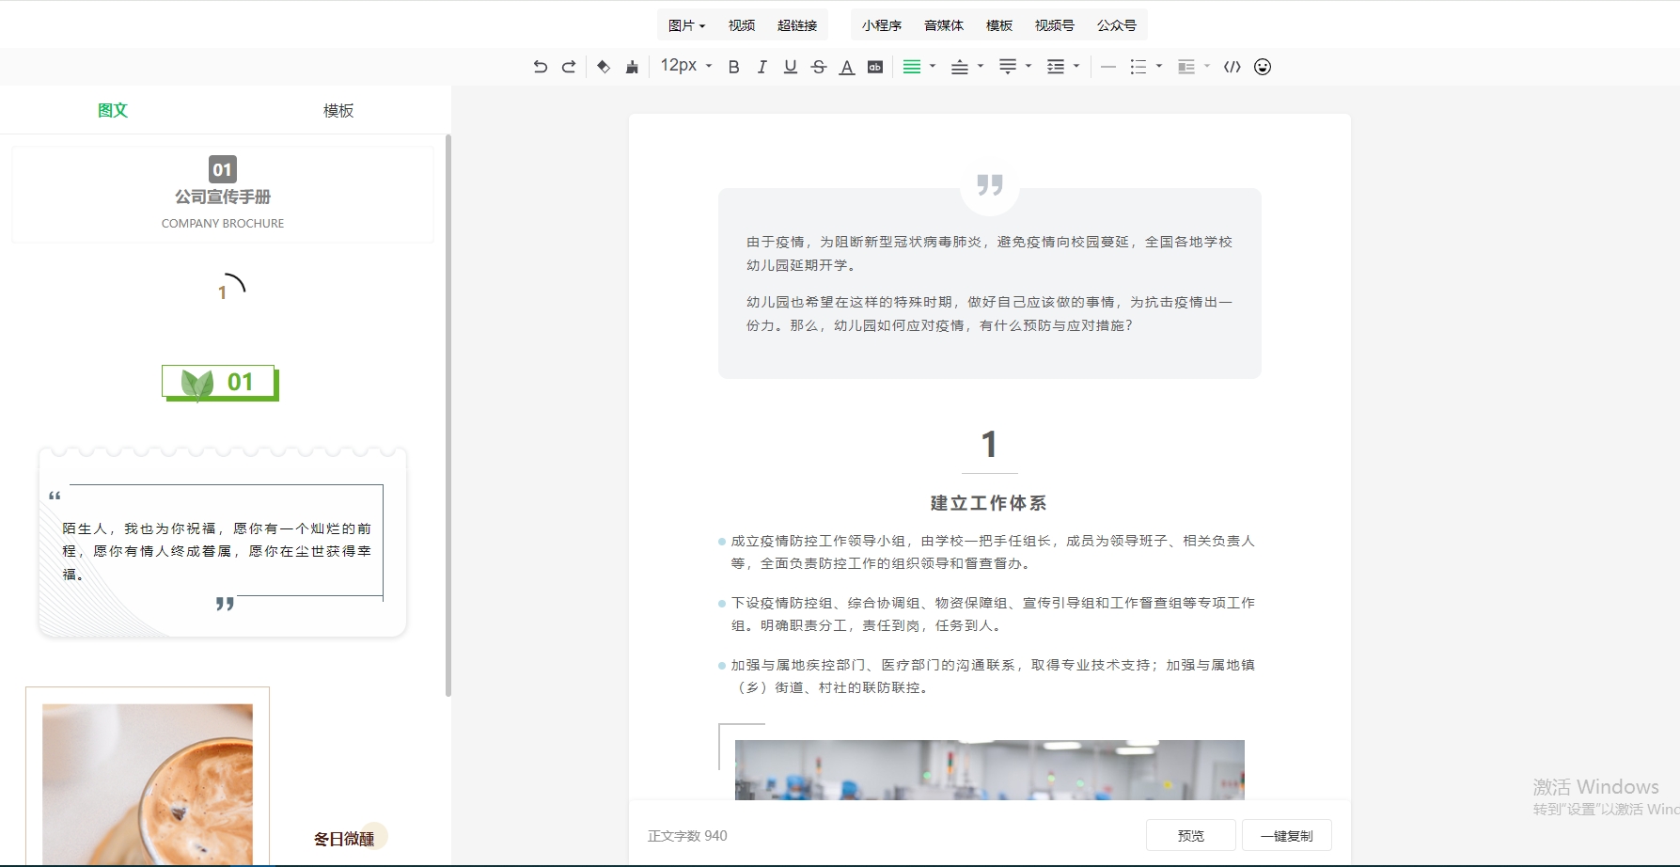Open the emoji picker
This screenshot has height=867, width=1680.
(1263, 67)
